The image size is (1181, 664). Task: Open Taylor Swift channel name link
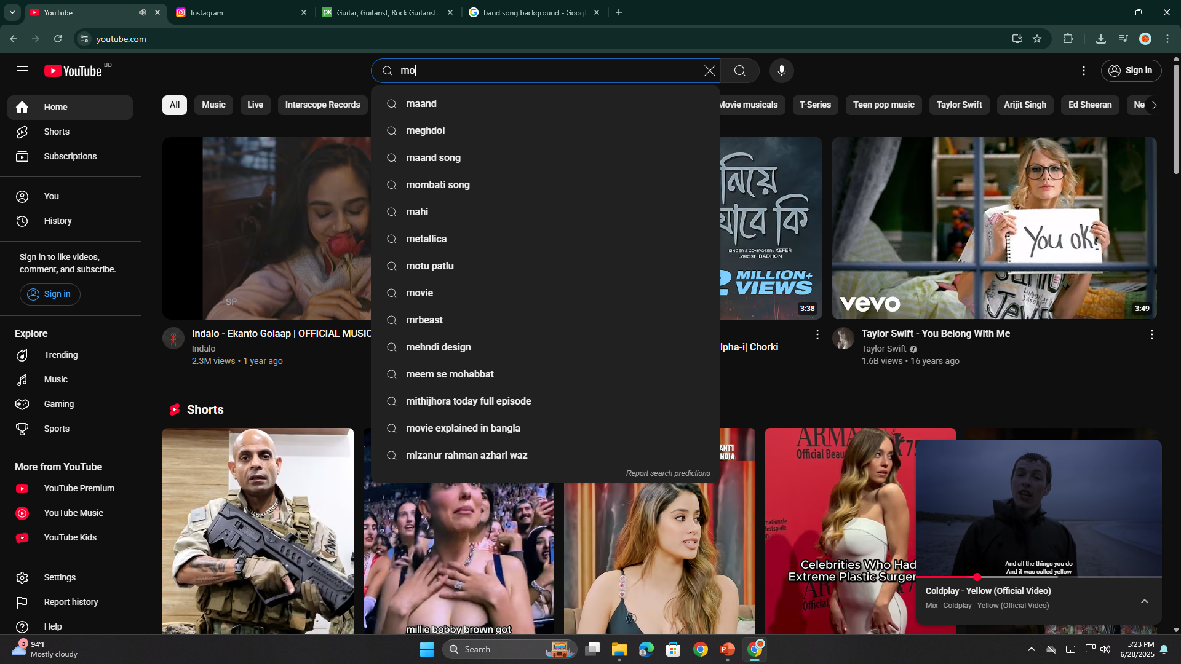(883, 349)
